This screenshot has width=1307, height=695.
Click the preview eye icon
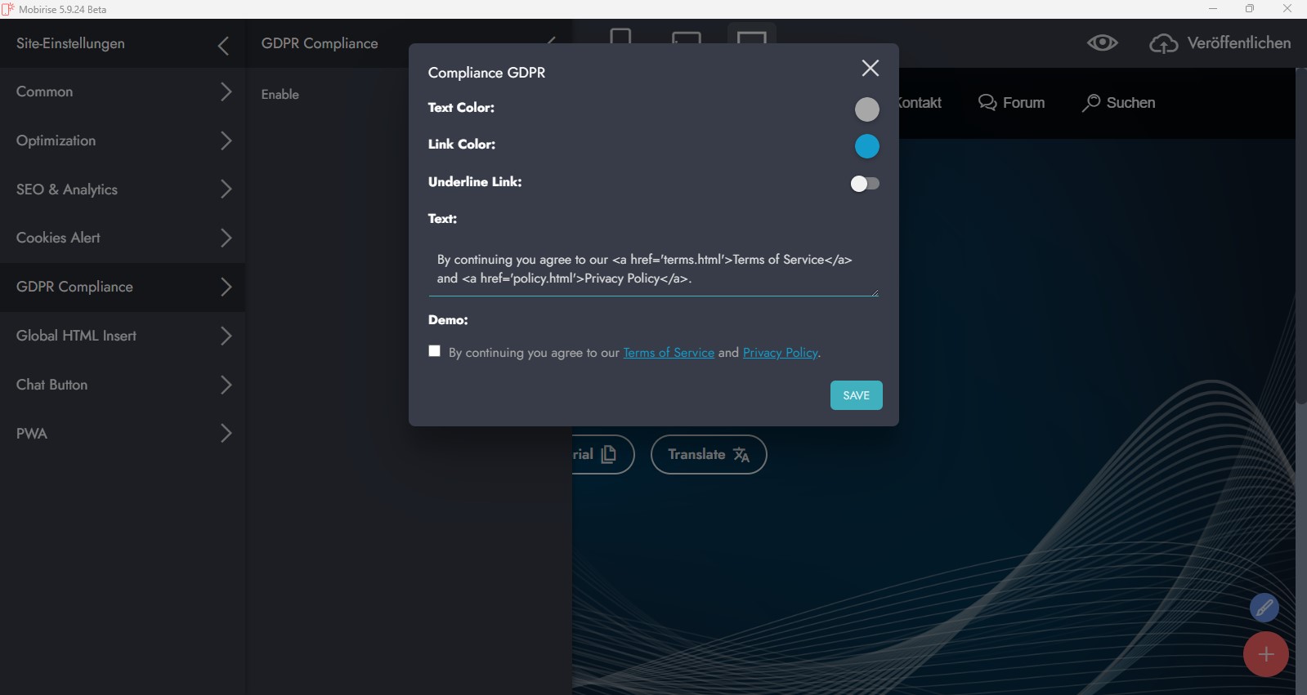coord(1102,43)
